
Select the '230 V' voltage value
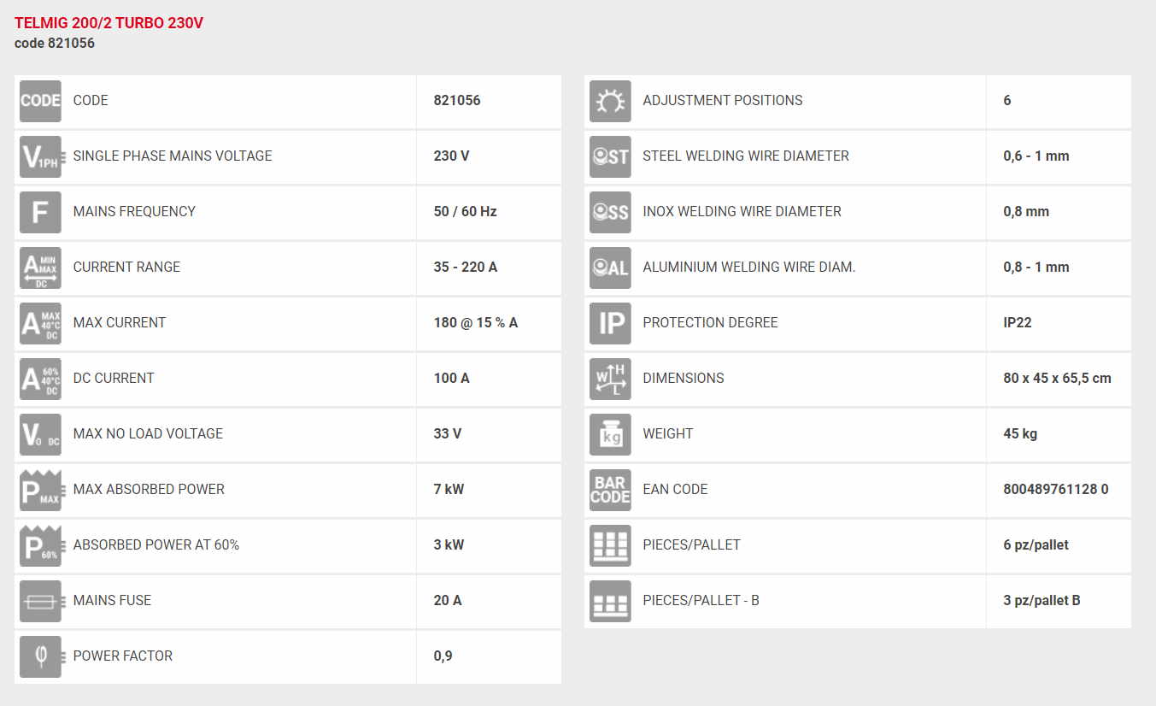tap(451, 156)
